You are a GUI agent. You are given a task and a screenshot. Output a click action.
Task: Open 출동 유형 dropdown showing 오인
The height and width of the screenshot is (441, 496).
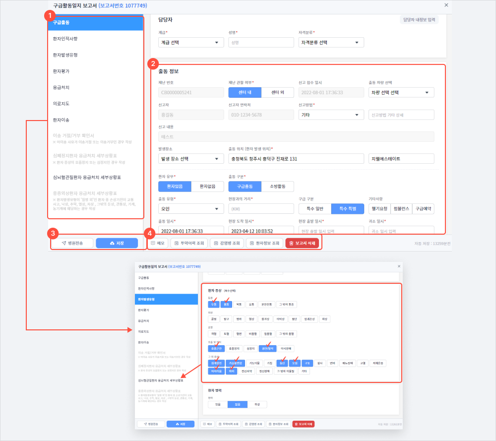(x=191, y=209)
